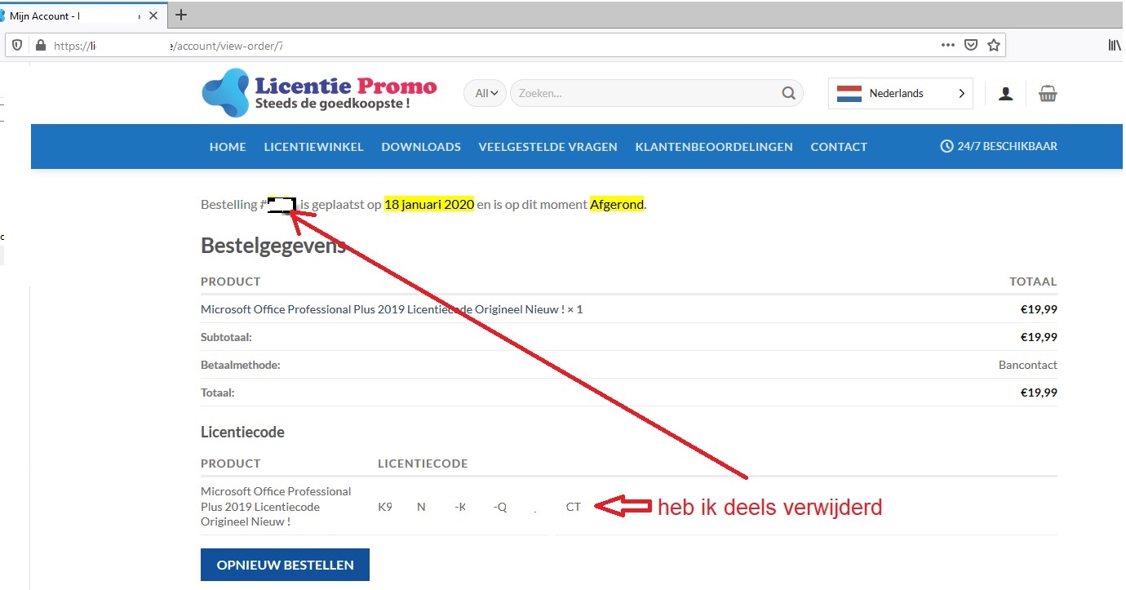Open the Firefox library icon
1126x590 pixels.
pos(1114,46)
